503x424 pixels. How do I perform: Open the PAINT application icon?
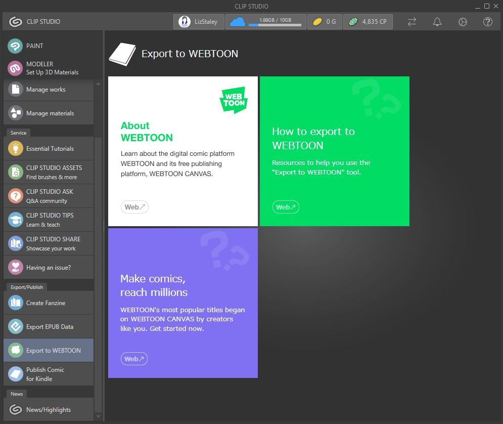point(15,46)
